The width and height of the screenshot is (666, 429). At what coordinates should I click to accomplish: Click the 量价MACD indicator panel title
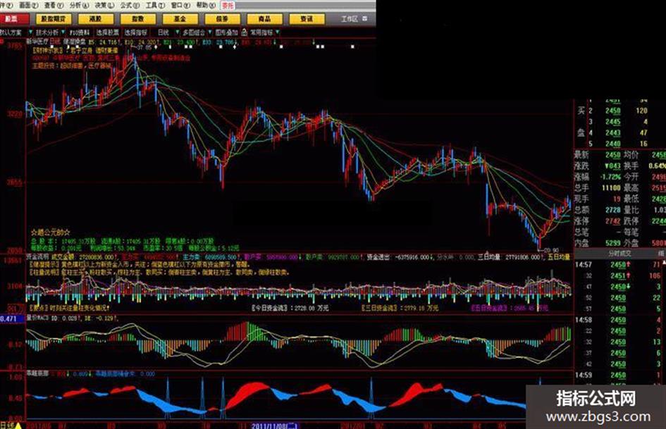[x=38, y=318]
